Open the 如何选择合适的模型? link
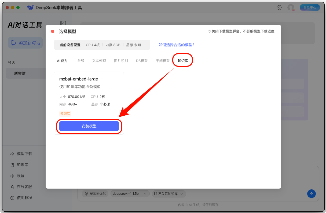The width and height of the screenshot is (326, 213). [176, 45]
